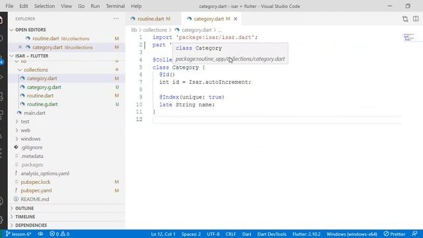The width and height of the screenshot is (423, 238).
Task: Open category.dart in collections folder
Action: tap(67, 79)
